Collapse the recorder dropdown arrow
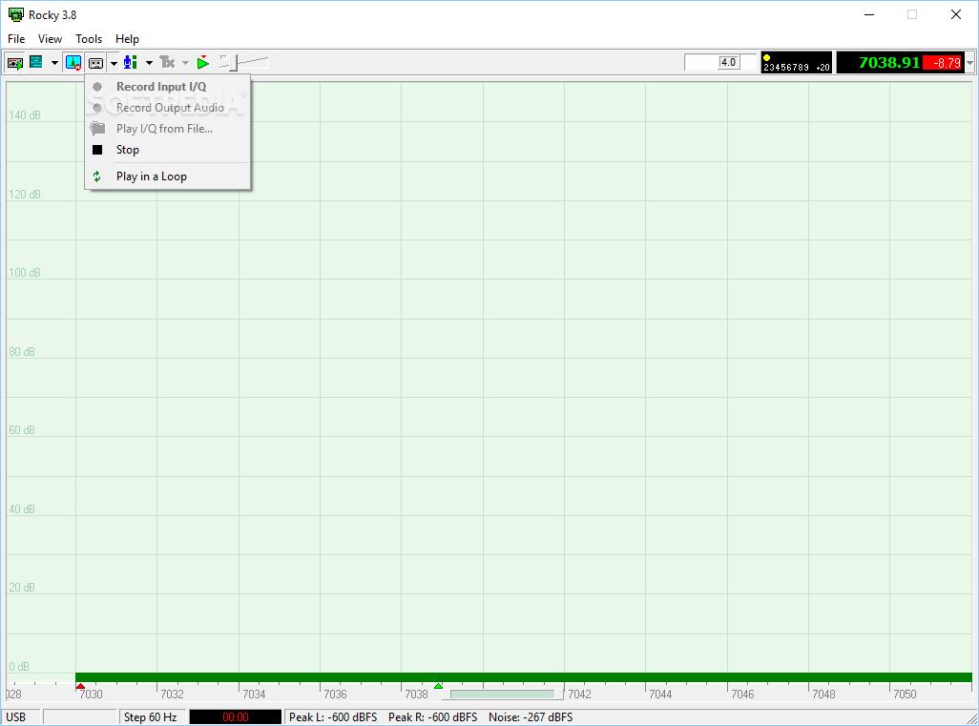Screen dimensions: 979x726 pos(114,63)
